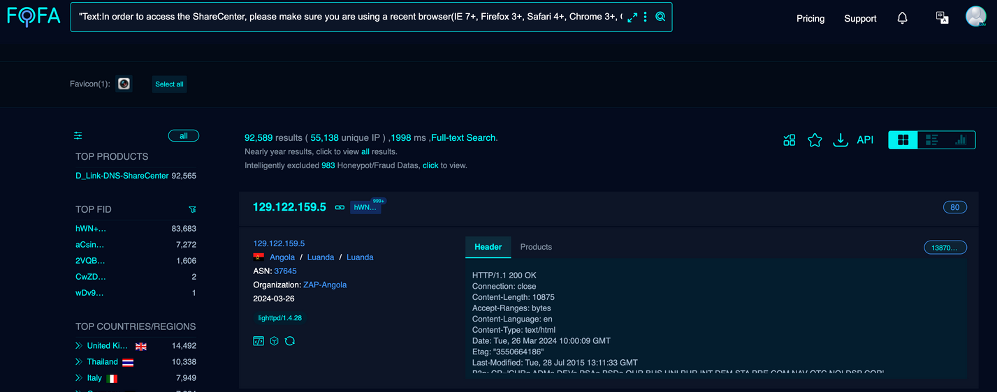
Task: Click the hWN… FID tag with 999+ badge
Action: coord(365,207)
